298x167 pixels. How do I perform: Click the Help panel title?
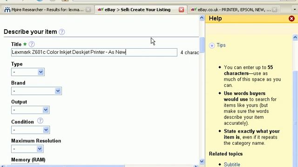coord(215,19)
